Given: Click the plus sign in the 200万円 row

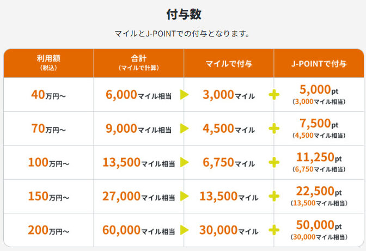Looking at the screenshot, I should [x=274, y=230].
